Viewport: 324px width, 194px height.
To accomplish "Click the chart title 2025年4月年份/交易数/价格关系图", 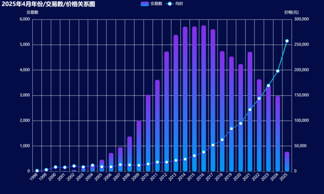I will point(49,4).
